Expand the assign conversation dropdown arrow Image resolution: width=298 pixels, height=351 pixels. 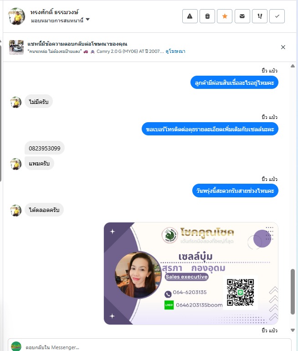pyautogui.click(x=87, y=20)
